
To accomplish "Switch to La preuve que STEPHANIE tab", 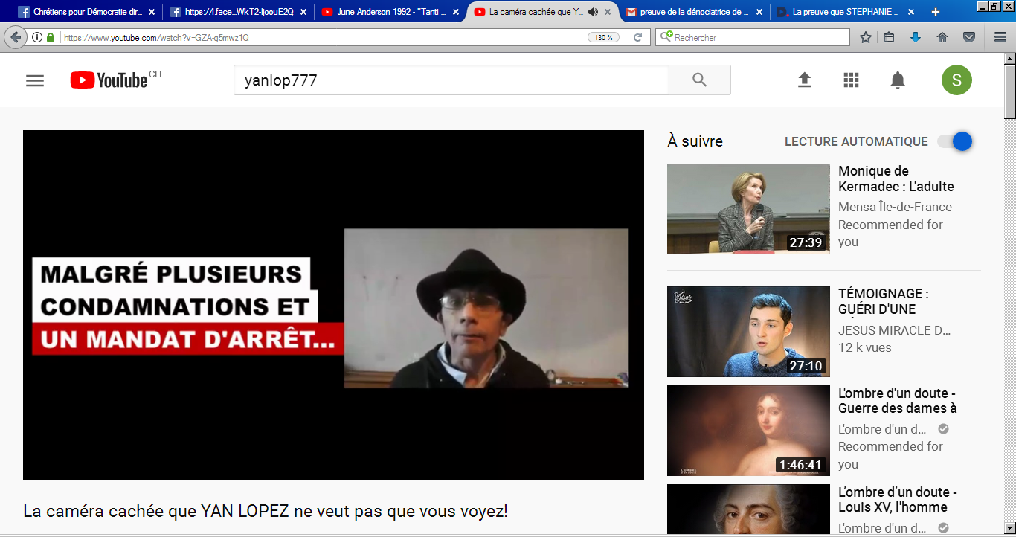I will [x=846, y=12].
